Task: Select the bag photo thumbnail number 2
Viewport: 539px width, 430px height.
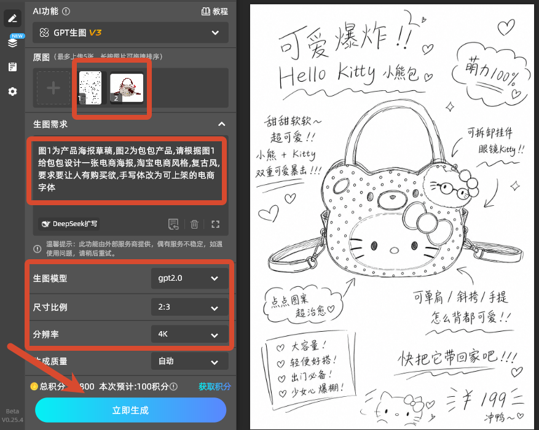Action: tap(127, 88)
